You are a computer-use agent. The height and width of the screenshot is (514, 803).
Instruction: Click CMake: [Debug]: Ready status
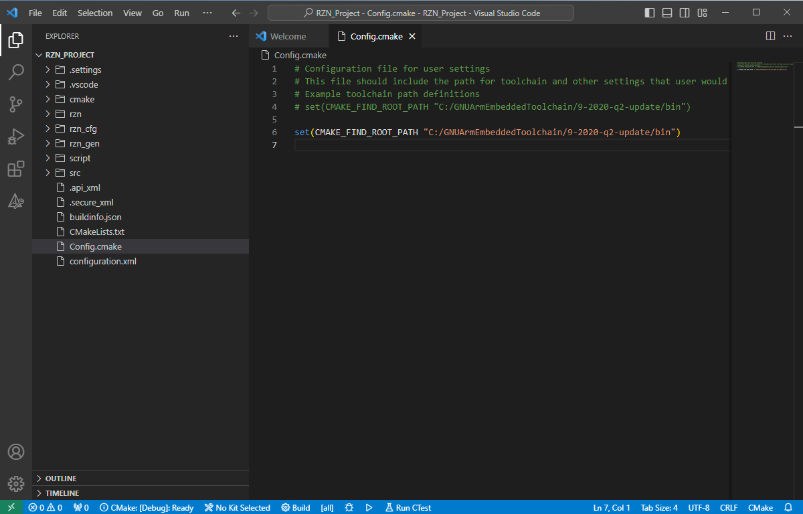(147, 507)
